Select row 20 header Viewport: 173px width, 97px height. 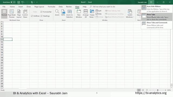2,63
